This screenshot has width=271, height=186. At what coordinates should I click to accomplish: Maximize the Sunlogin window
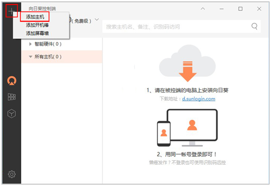[241, 9]
